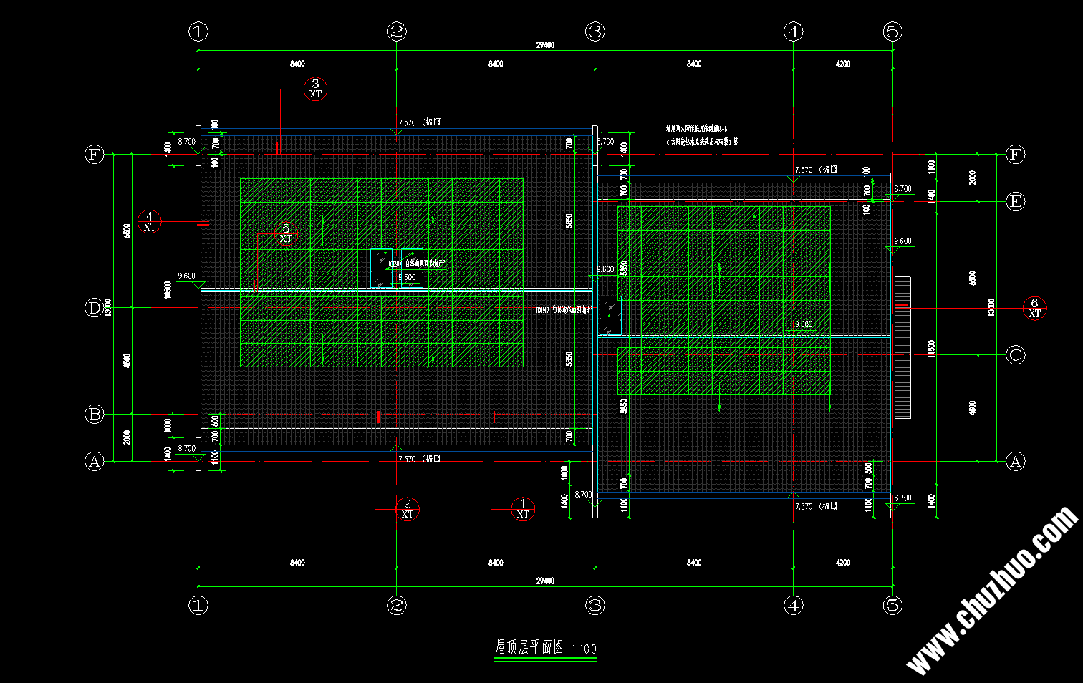Click the 2 XT section bubble
This screenshot has width=1083, height=683.
coord(407,509)
